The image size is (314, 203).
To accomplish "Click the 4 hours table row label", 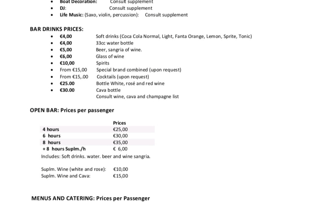I will (51, 129).
